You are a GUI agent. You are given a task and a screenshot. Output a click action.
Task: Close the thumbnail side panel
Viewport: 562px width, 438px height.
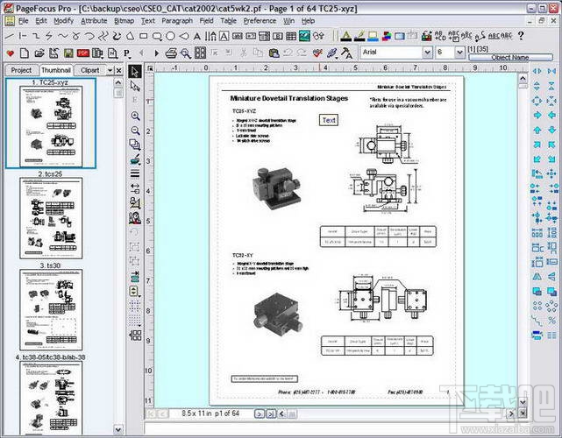(x=119, y=71)
